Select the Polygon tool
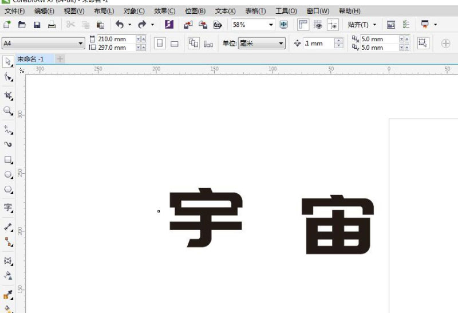The width and height of the screenshot is (458, 313). coord(8,189)
